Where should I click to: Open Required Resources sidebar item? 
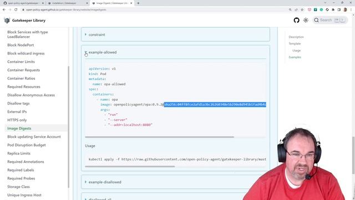click(23, 87)
